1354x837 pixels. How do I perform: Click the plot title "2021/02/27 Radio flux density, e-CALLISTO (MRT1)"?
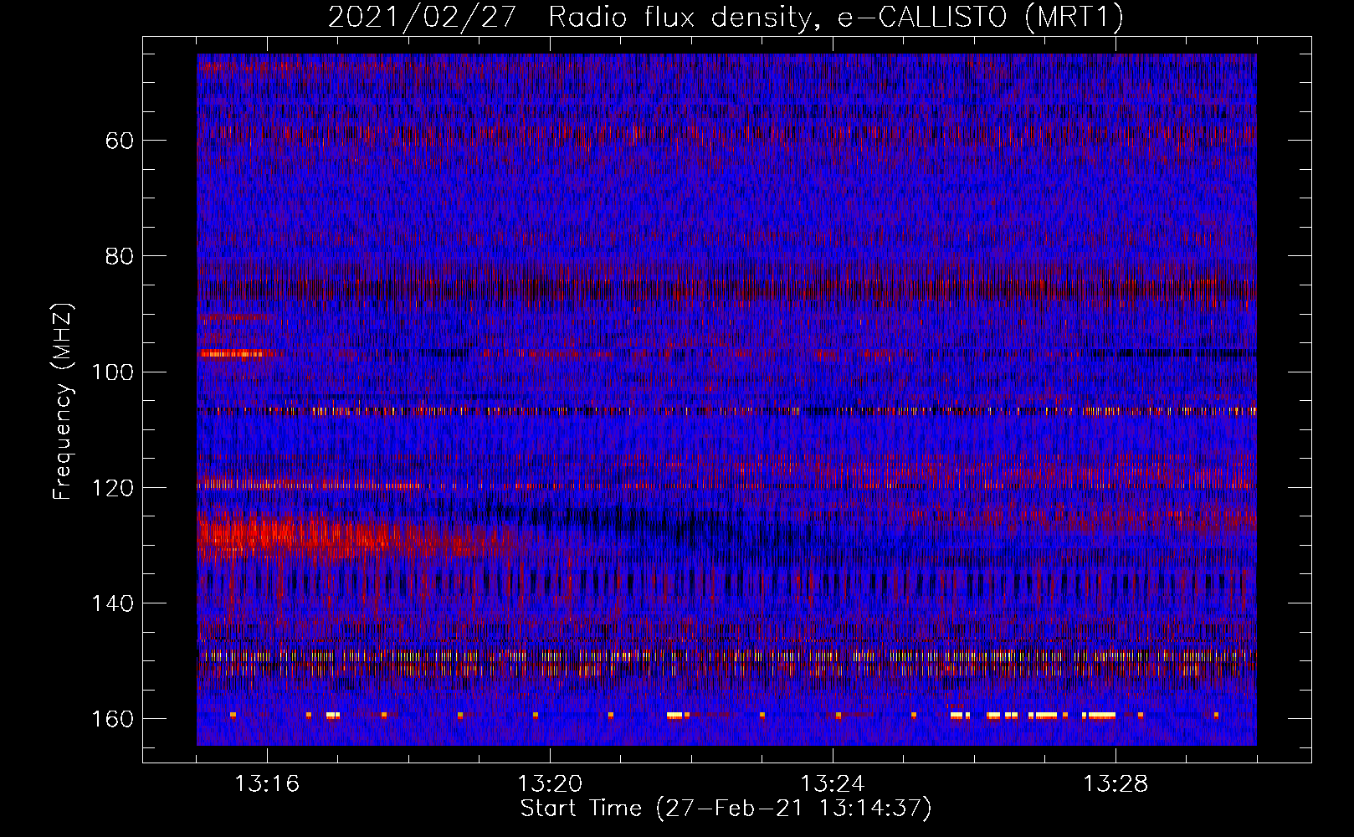pyautogui.click(x=726, y=17)
